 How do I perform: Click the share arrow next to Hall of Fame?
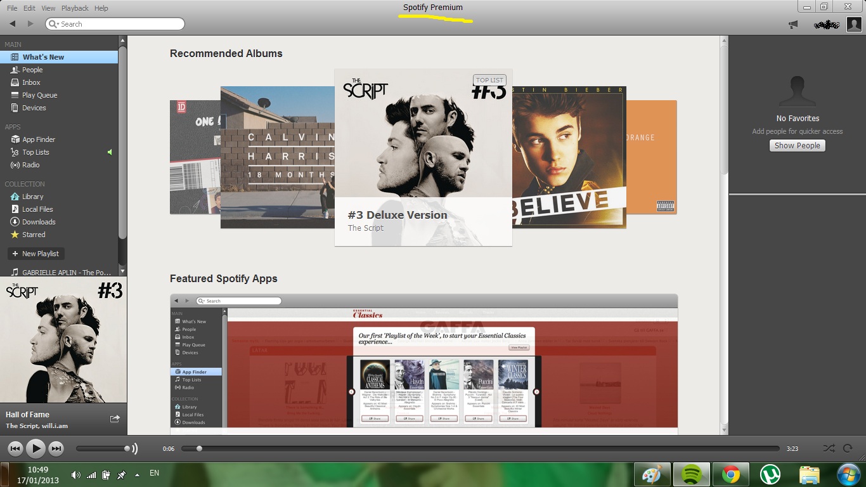[x=115, y=419]
